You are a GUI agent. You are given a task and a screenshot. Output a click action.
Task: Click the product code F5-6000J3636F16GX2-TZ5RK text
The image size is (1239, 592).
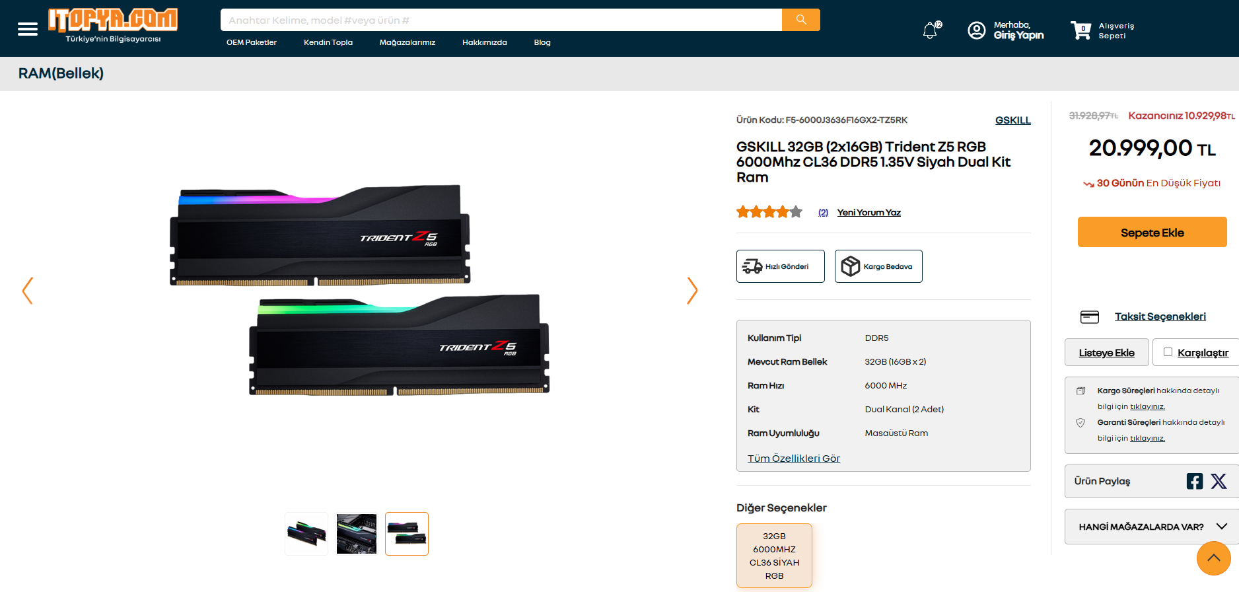click(x=846, y=120)
